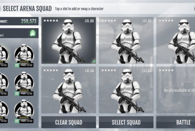Select the highlighted top-left stormtrooper squad slot
This screenshot has height=131, width=195.
coord(69,40)
